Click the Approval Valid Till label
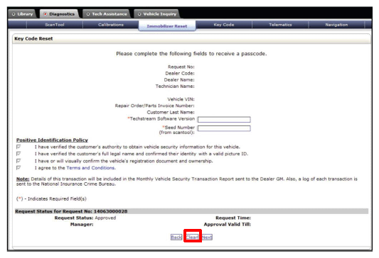The width and height of the screenshot is (379, 258). tap(228, 224)
